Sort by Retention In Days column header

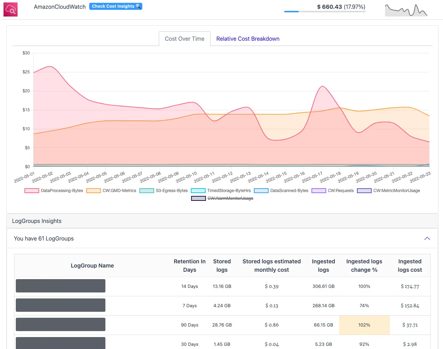click(x=190, y=265)
